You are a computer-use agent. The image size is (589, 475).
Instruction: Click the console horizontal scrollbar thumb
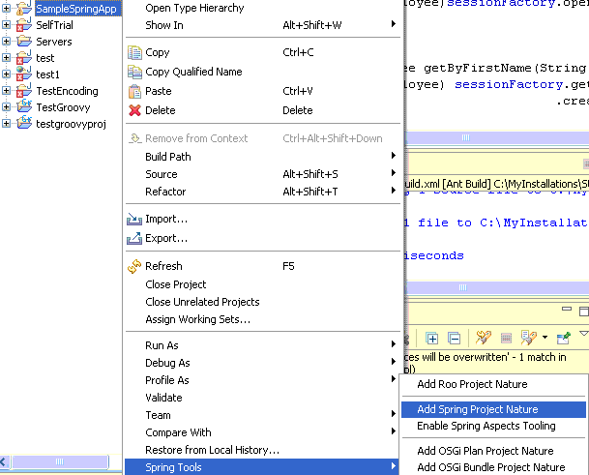point(498,287)
